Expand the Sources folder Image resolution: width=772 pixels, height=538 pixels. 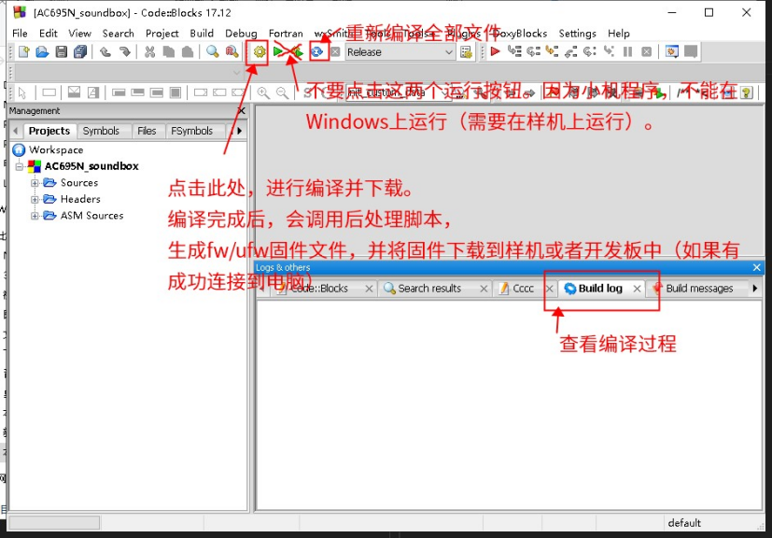35,183
